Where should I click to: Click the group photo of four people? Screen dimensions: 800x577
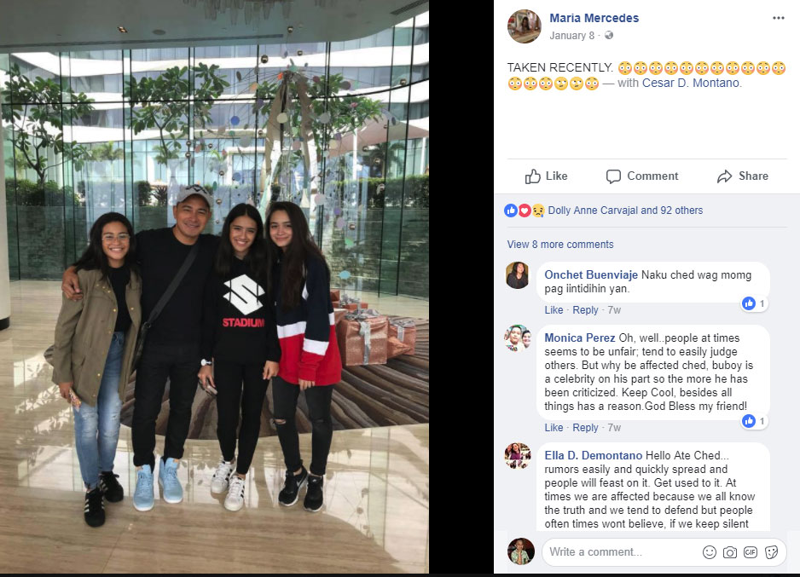(x=214, y=286)
